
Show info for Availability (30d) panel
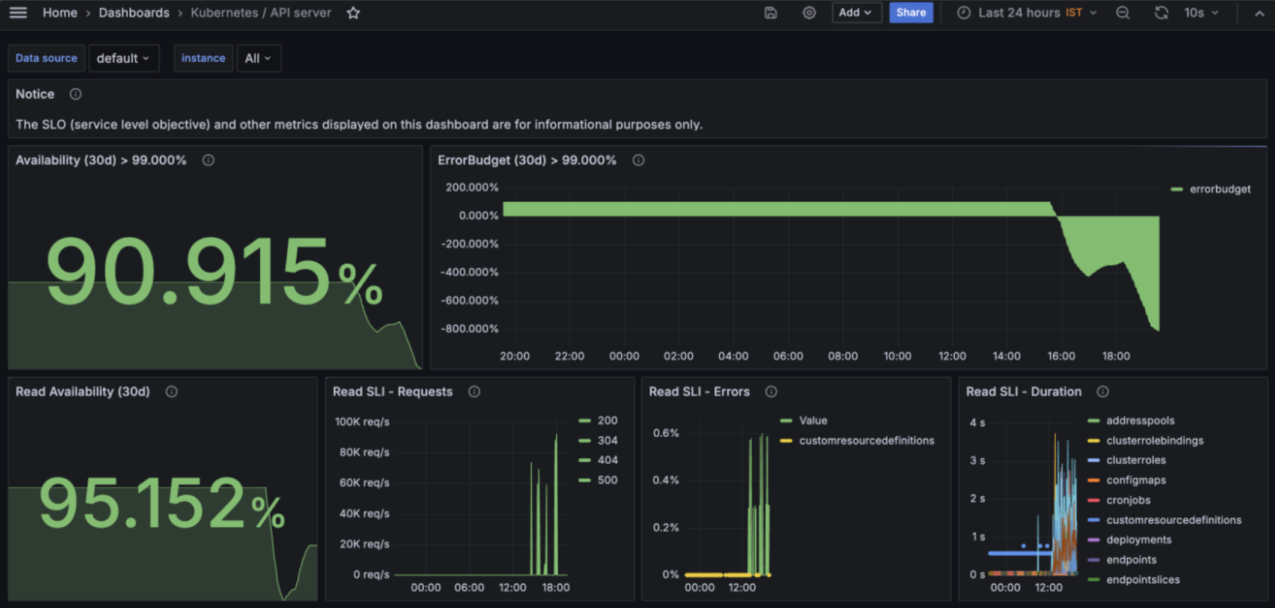tap(208, 160)
